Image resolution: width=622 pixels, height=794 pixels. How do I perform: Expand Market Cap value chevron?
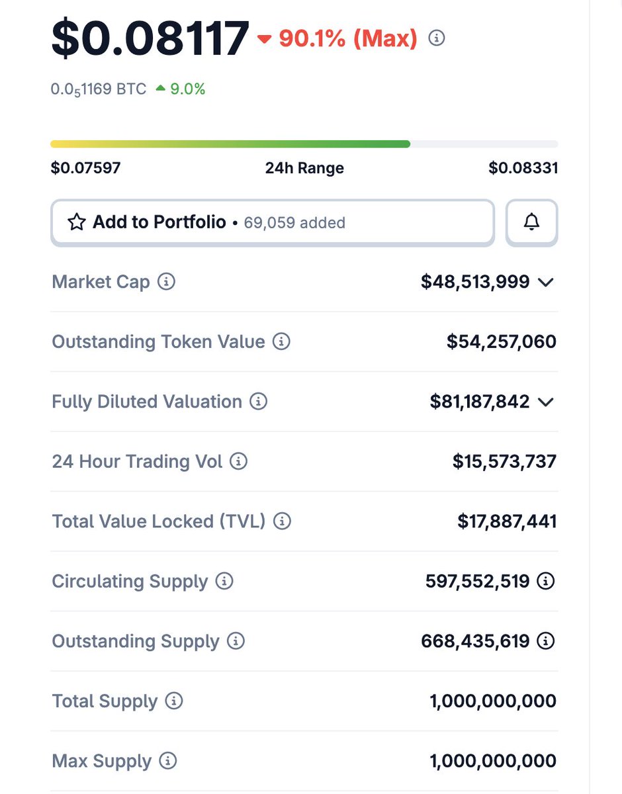545,283
